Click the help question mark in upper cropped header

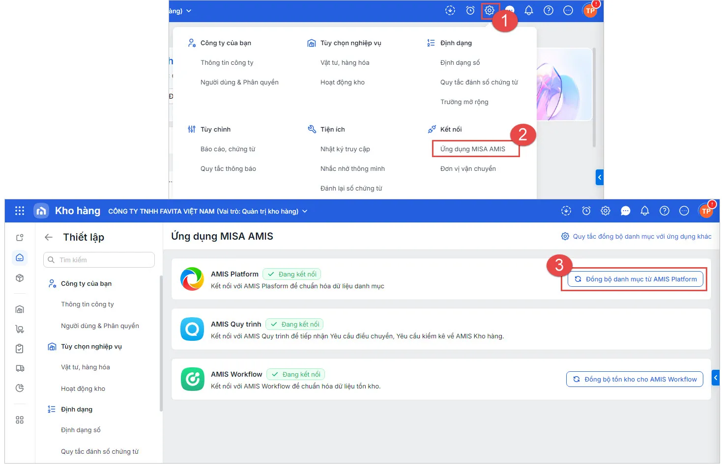click(x=549, y=10)
